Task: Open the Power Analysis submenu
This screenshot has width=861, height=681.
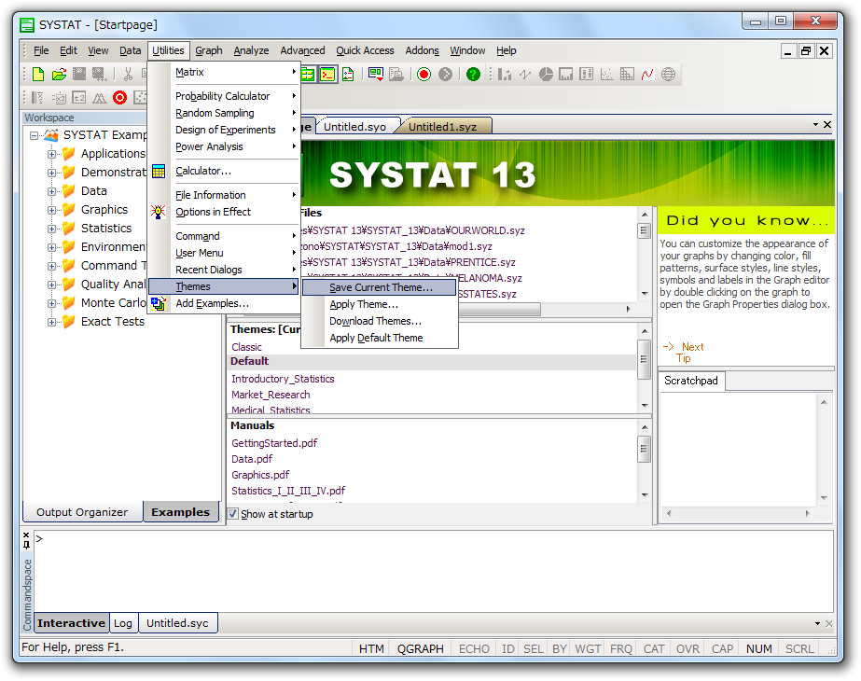Action: click(x=224, y=146)
